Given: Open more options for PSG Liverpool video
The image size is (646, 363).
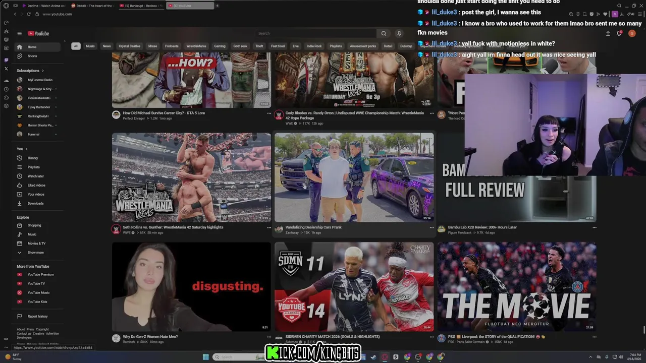Looking at the screenshot, I should [x=594, y=337].
